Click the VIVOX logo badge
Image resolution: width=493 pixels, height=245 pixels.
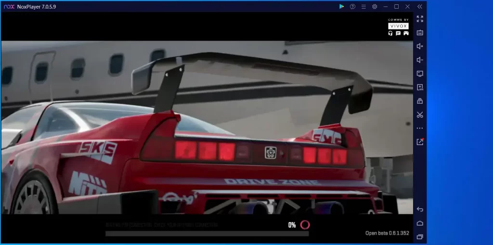coord(398,26)
